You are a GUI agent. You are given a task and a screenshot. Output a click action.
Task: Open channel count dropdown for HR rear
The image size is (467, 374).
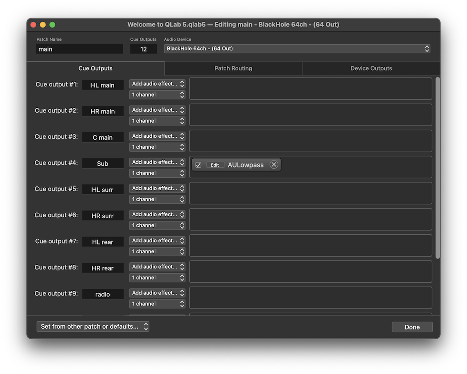point(157,278)
